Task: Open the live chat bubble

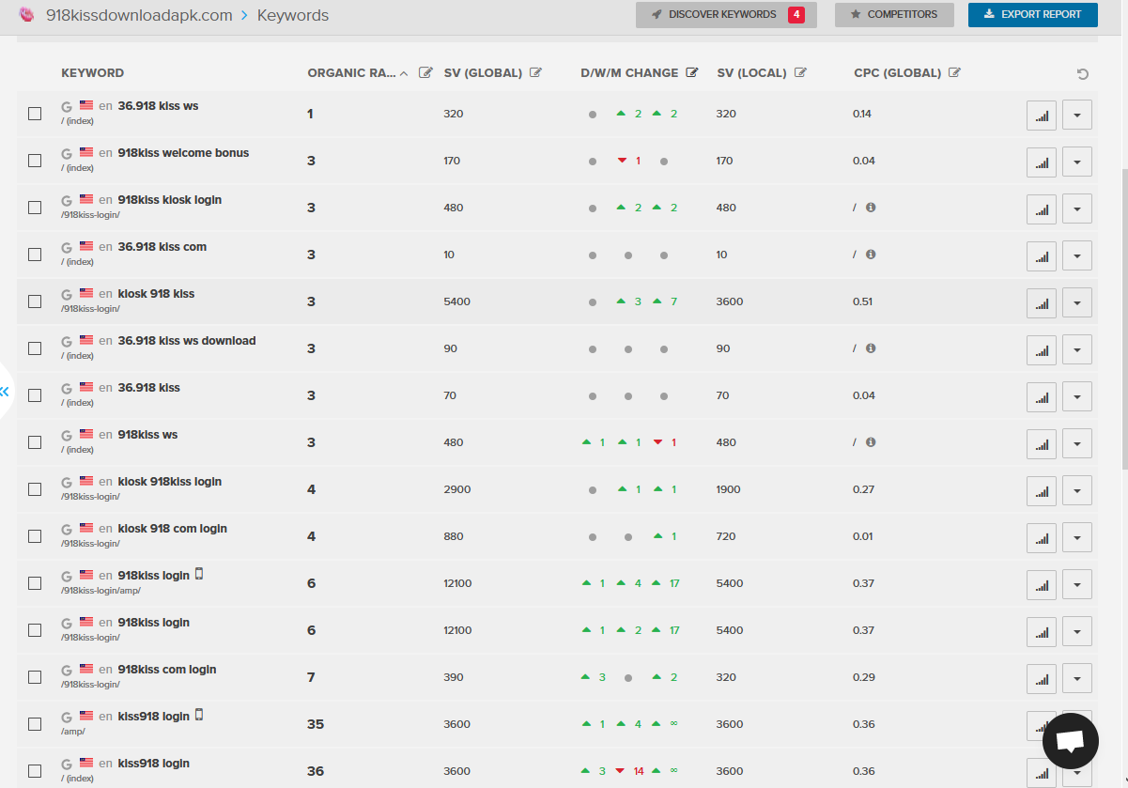Action: 1071,742
